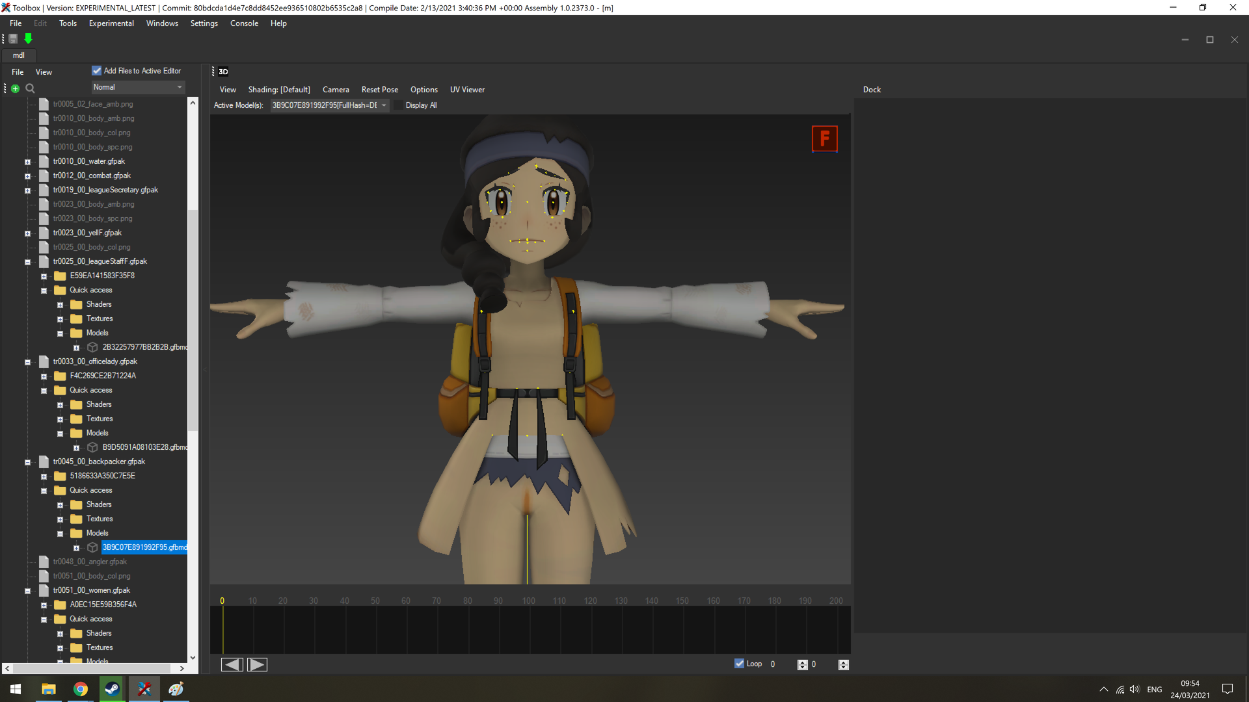Click the paint palette app on taskbar

176,689
